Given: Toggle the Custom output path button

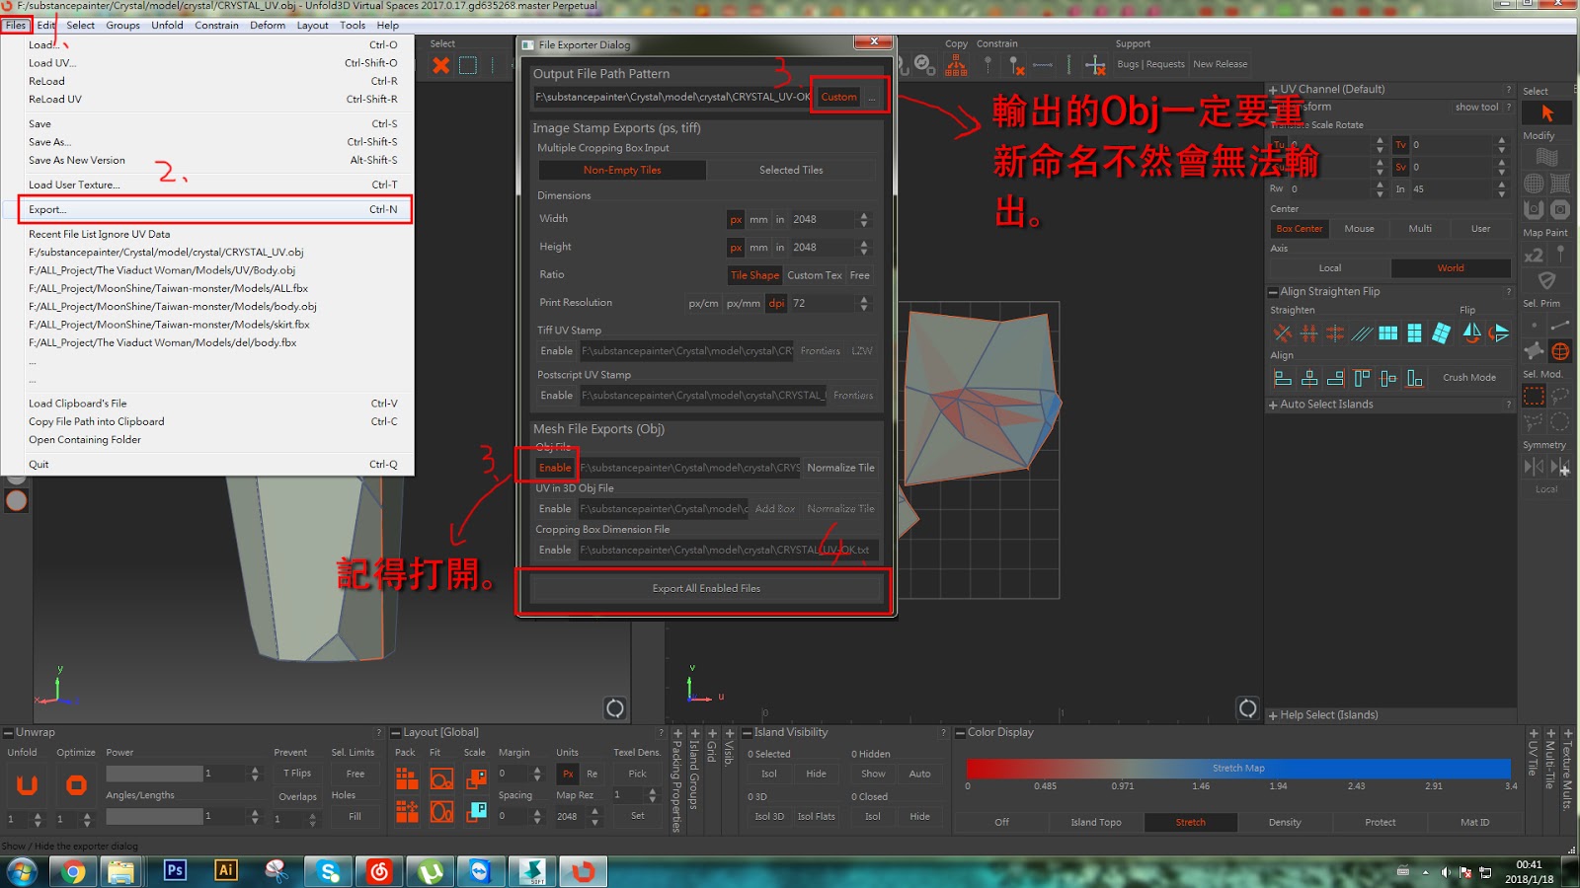Looking at the screenshot, I should (x=839, y=97).
